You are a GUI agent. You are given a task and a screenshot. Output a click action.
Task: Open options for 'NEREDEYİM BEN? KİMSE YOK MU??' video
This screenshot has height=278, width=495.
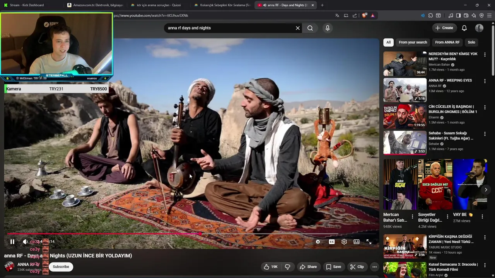click(x=485, y=55)
